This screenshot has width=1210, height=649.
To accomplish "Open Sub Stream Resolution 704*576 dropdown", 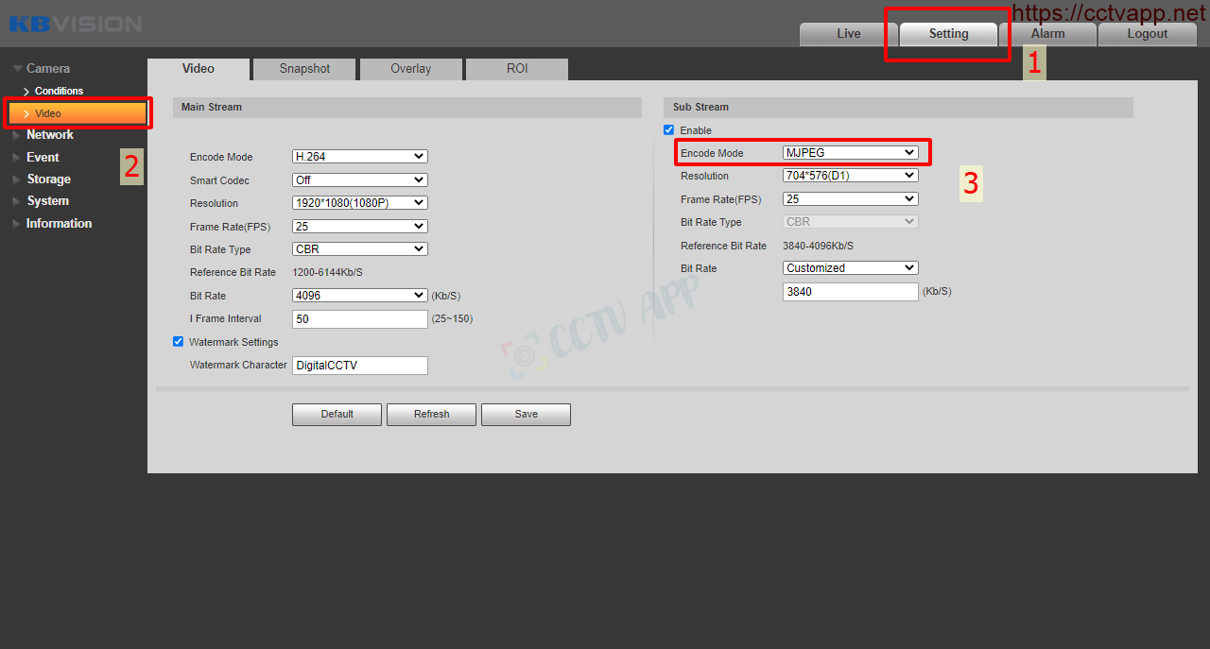I will point(851,175).
